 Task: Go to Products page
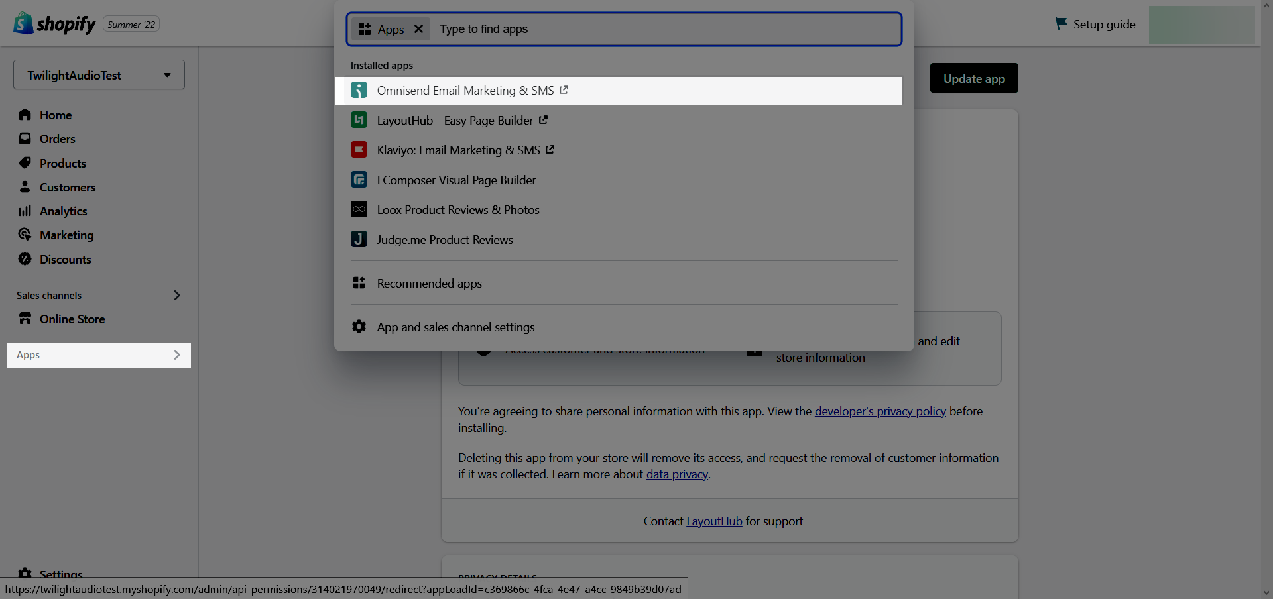pyautogui.click(x=63, y=163)
